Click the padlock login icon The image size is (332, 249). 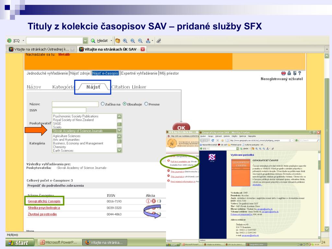click(x=289, y=73)
